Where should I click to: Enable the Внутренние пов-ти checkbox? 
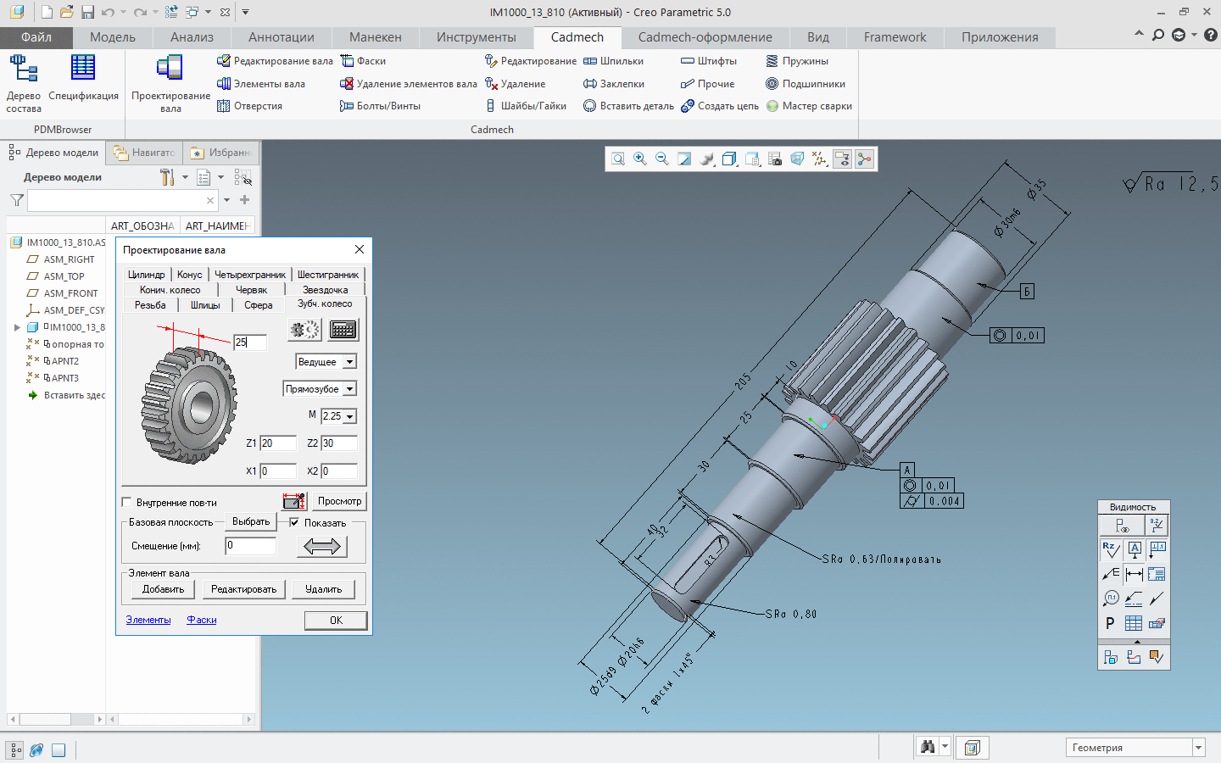pos(127,502)
